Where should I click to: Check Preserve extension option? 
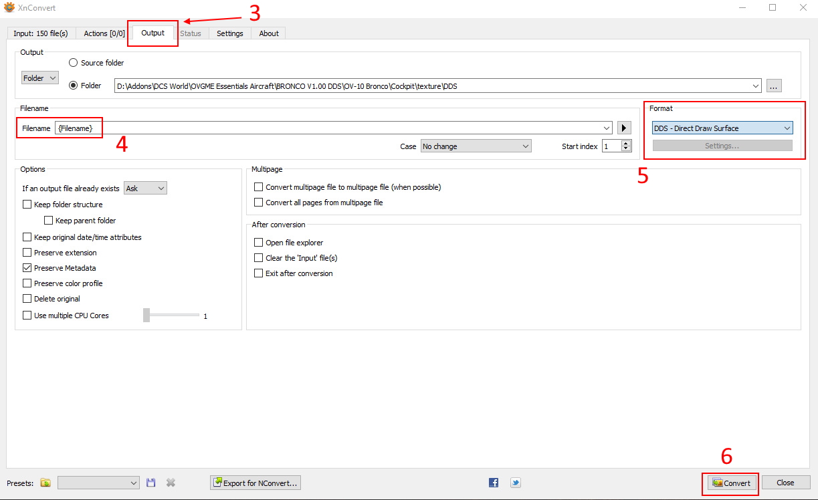[27, 253]
